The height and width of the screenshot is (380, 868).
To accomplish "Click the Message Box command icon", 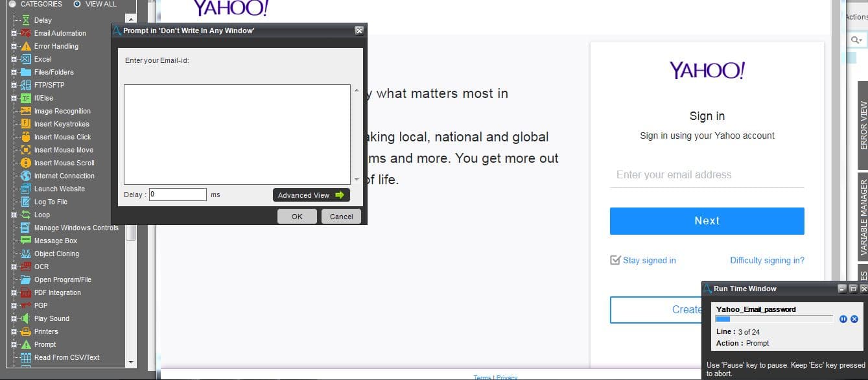I will [x=26, y=241].
